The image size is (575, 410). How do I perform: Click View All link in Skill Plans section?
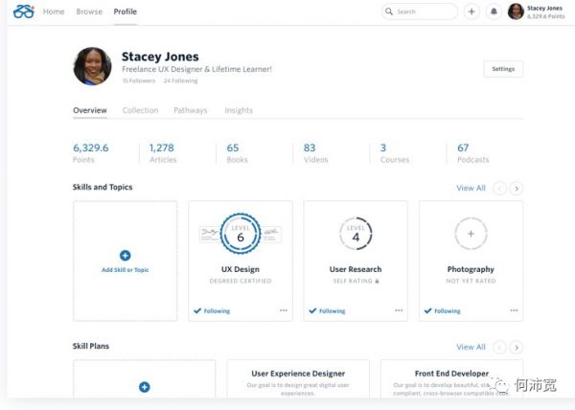tap(471, 347)
